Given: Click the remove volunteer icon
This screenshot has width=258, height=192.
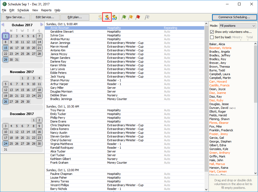Looking at the screenshot, I should (x=107, y=17).
